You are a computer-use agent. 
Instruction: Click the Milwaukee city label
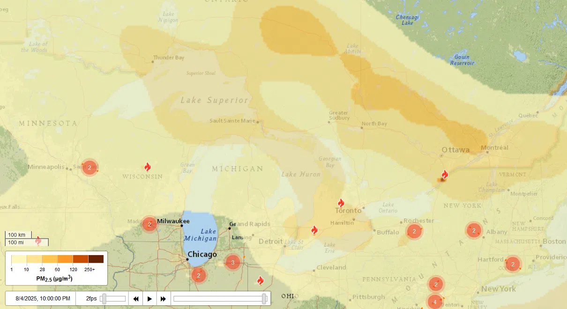click(173, 221)
